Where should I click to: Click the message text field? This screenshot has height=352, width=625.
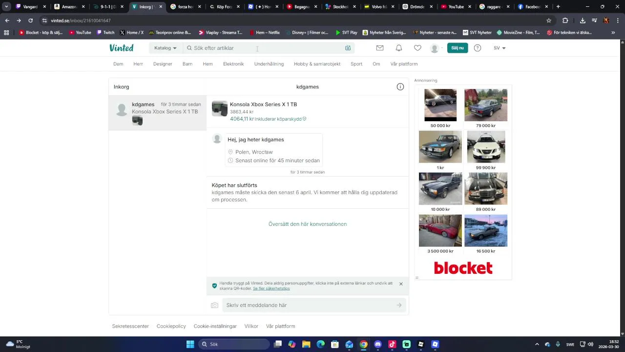click(314, 305)
